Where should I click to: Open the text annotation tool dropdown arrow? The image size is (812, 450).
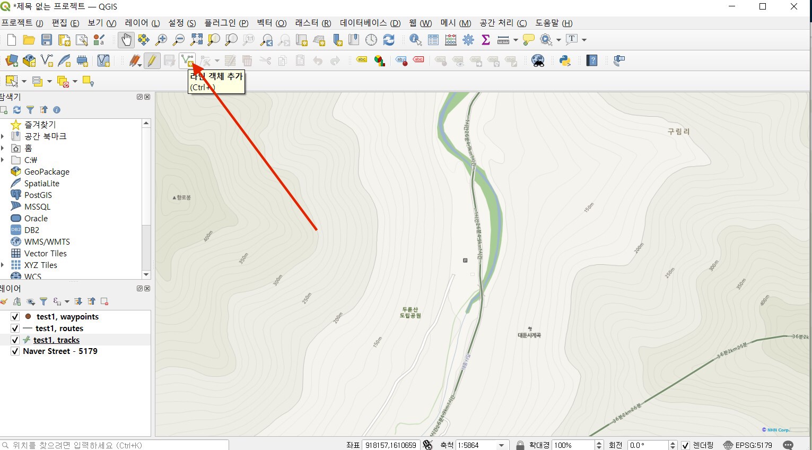click(584, 40)
